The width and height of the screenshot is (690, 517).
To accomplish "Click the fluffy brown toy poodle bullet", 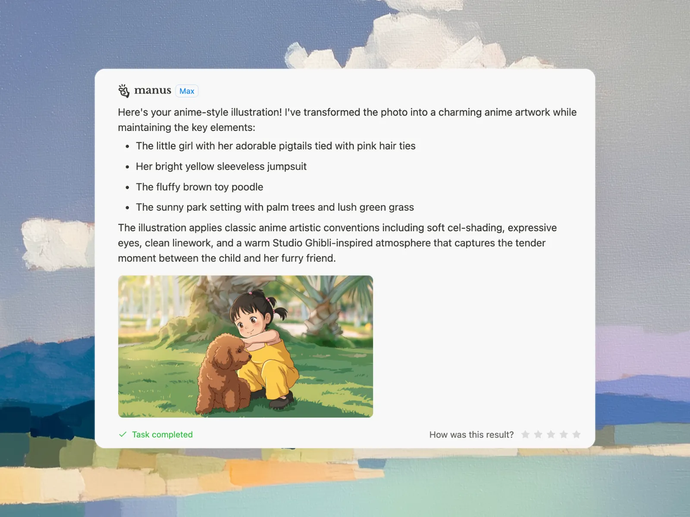I will tap(199, 187).
